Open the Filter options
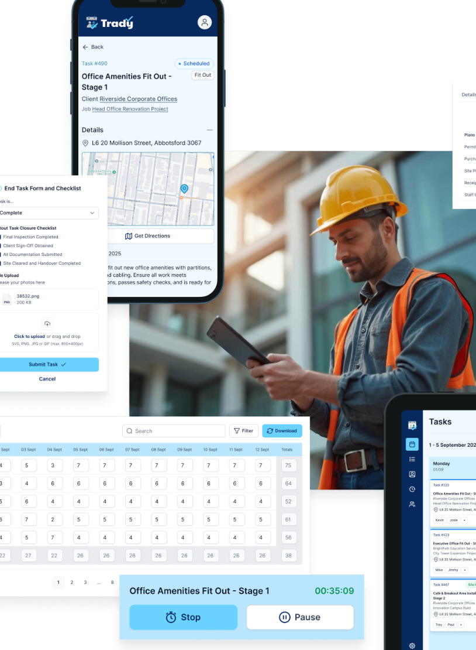Viewport: 476px width, 650px height. (x=244, y=431)
